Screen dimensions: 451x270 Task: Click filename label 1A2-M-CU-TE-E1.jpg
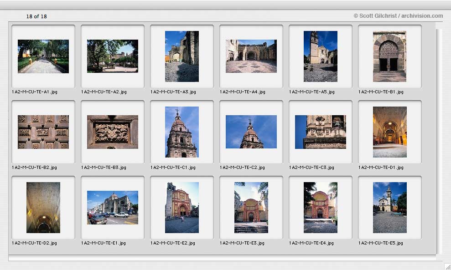(x=103, y=243)
